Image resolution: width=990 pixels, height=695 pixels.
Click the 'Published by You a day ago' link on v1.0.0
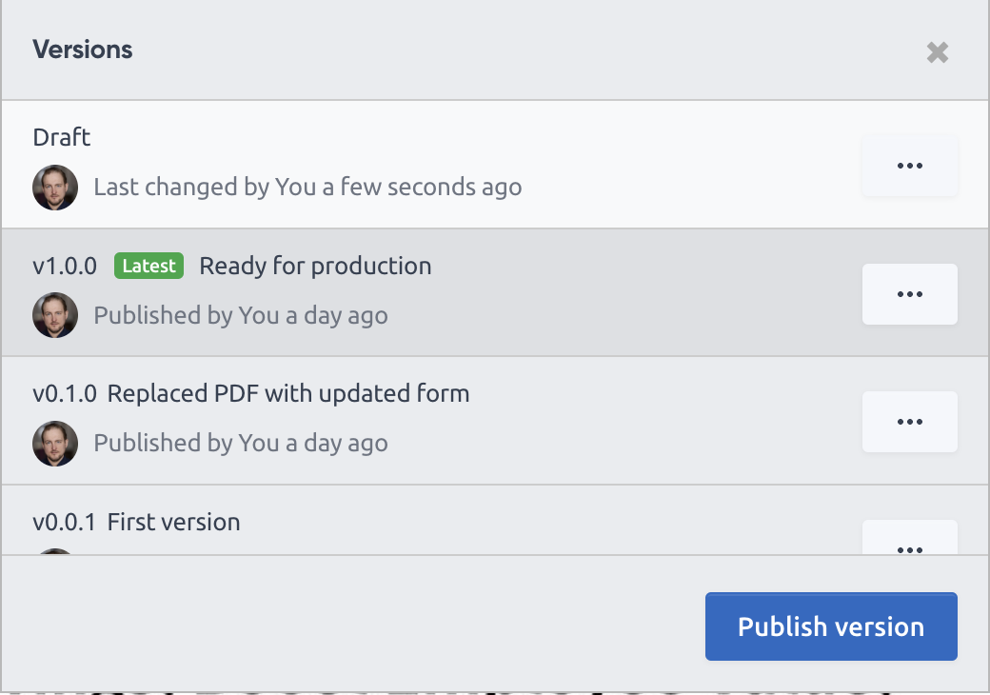pos(240,314)
